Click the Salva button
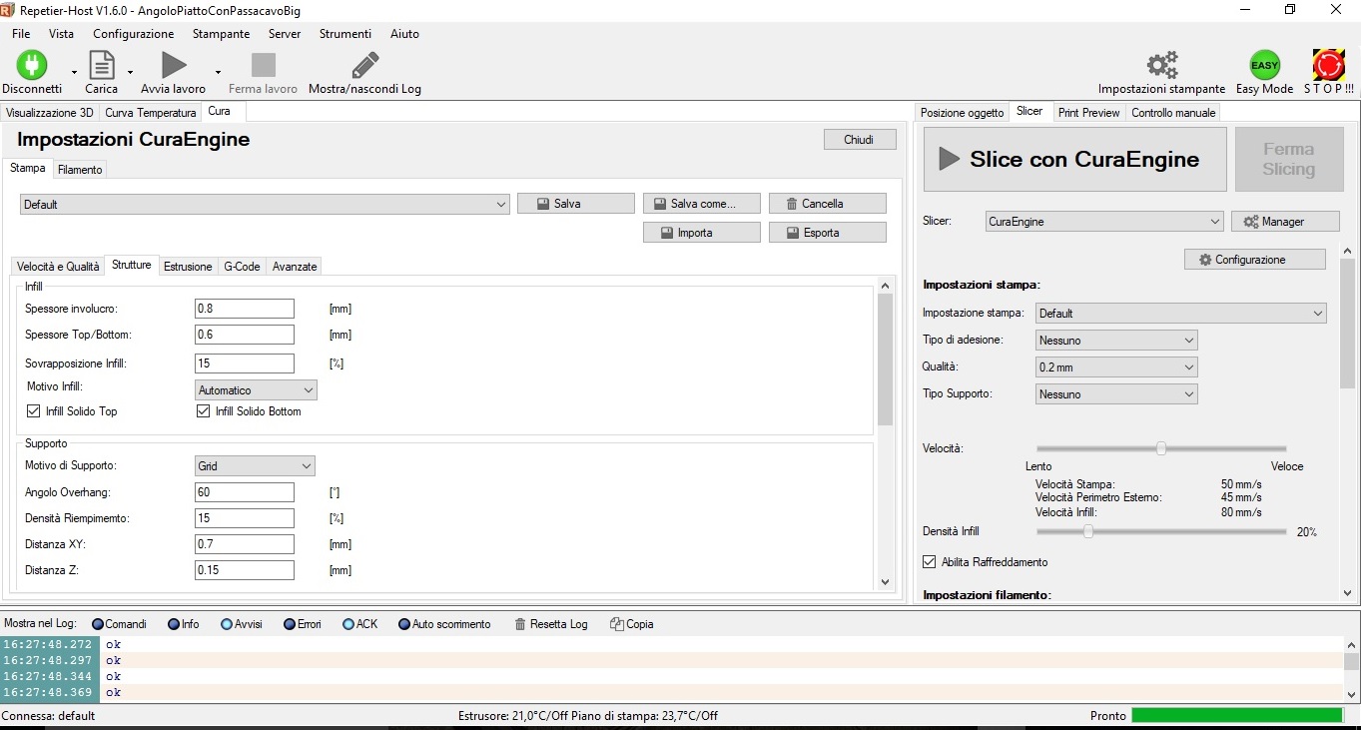 click(x=576, y=204)
